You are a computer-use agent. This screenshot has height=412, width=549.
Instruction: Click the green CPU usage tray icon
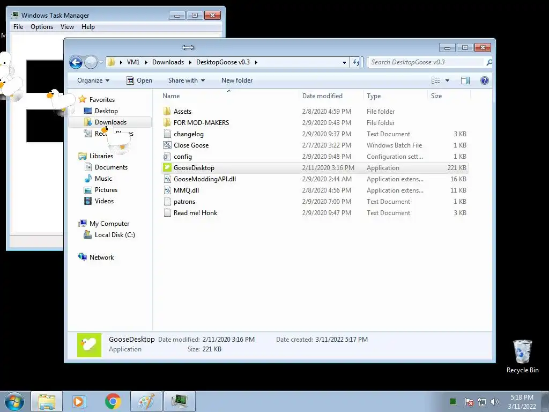[453, 401]
